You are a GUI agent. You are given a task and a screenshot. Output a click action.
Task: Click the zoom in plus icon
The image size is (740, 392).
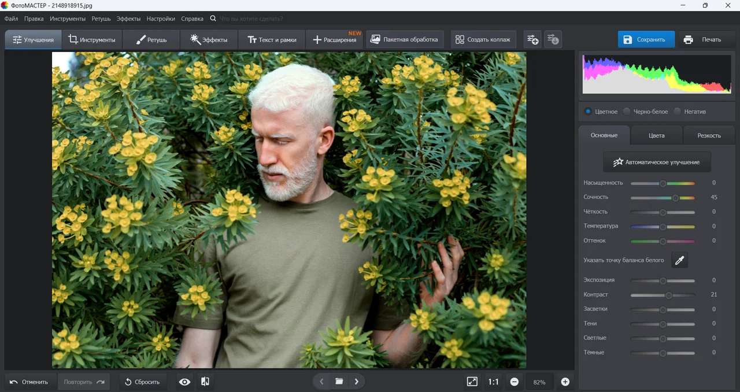[565, 382]
